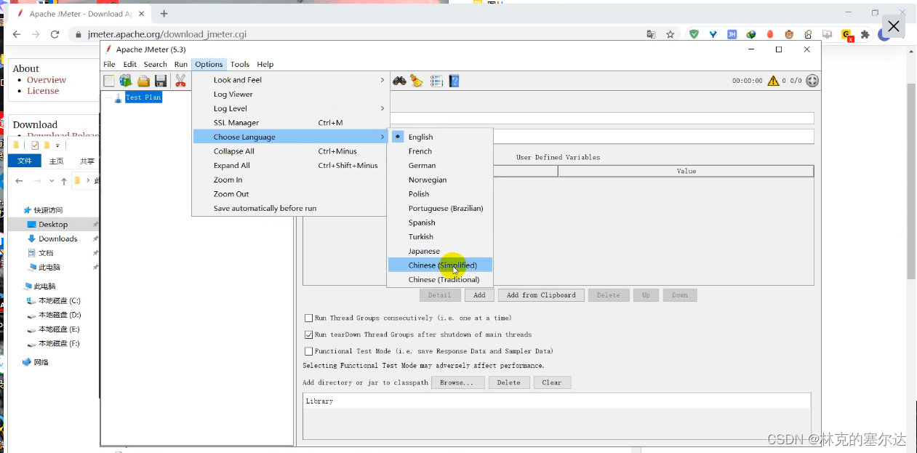Open the Explorer quick access toolbar dropdown
Viewport: 917px width, 453px height.
[x=57, y=145]
